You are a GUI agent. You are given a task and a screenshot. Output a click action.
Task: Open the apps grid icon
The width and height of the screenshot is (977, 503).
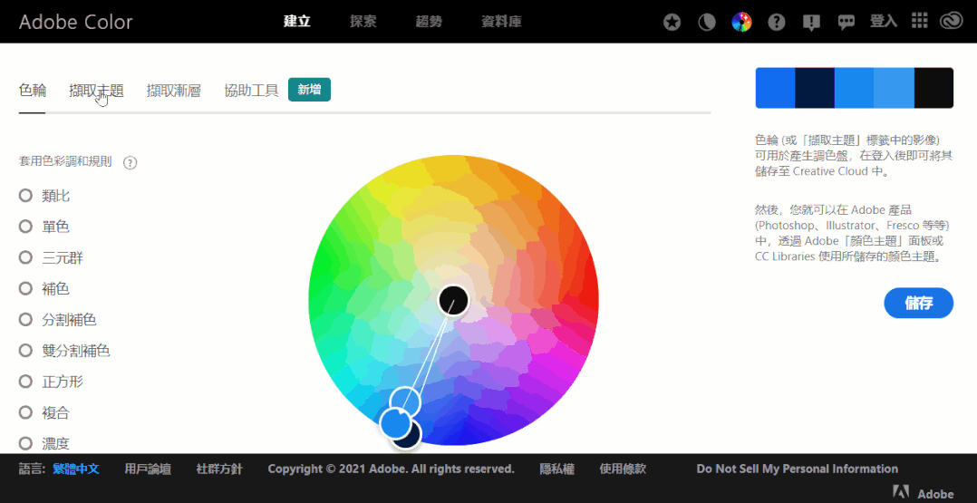[x=920, y=22]
